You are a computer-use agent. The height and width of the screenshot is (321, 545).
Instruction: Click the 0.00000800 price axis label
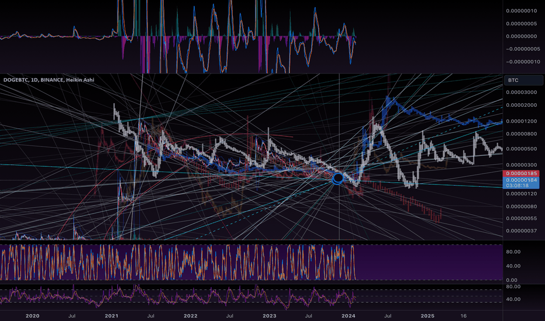tap(522, 134)
